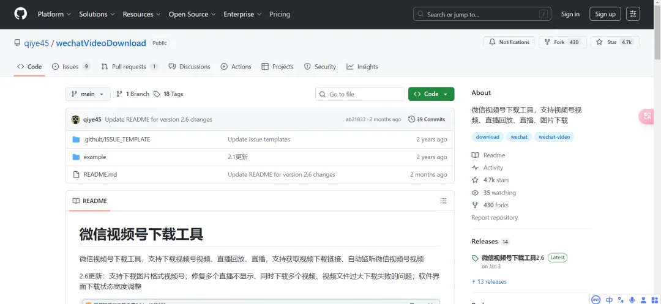Open the Readme link in About
The height and width of the screenshot is (304, 661).
click(488, 155)
